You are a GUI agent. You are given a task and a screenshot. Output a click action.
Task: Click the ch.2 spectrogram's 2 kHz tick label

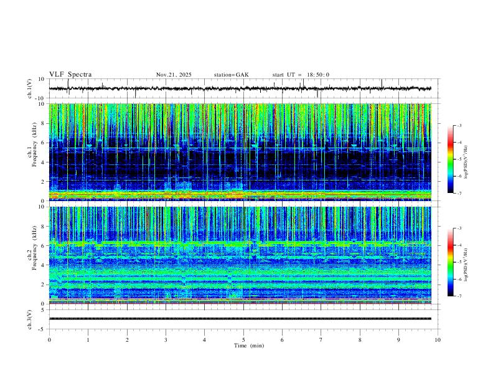tap(44, 285)
